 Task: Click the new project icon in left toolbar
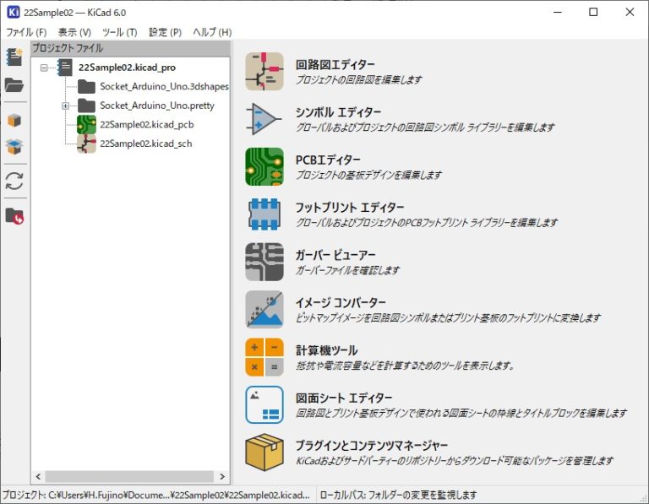(14, 57)
